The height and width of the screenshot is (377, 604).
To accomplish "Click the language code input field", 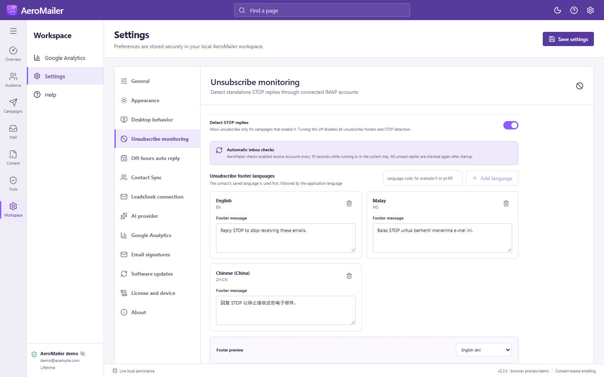I will [423, 178].
